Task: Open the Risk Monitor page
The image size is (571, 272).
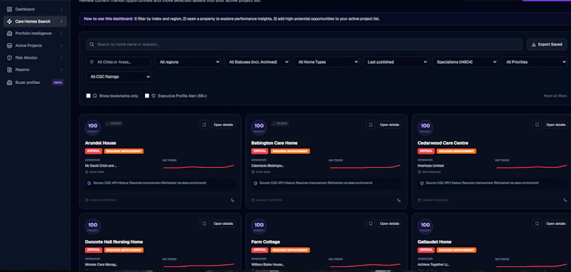Action: (x=35, y=58)
